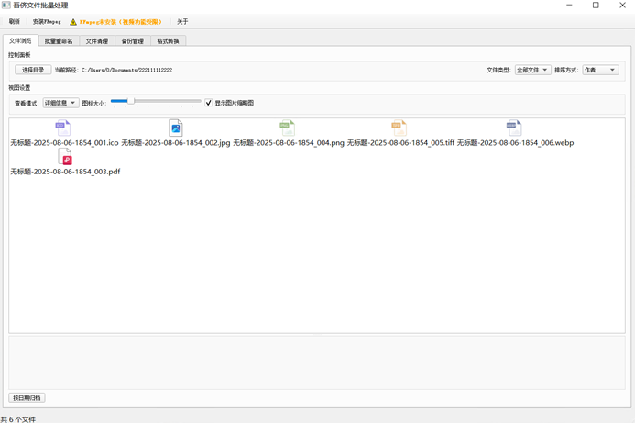This screenshot has width=635, height=423.
Task: Expand the 排序方式 dropdown
Action: [x=600, y=70]
